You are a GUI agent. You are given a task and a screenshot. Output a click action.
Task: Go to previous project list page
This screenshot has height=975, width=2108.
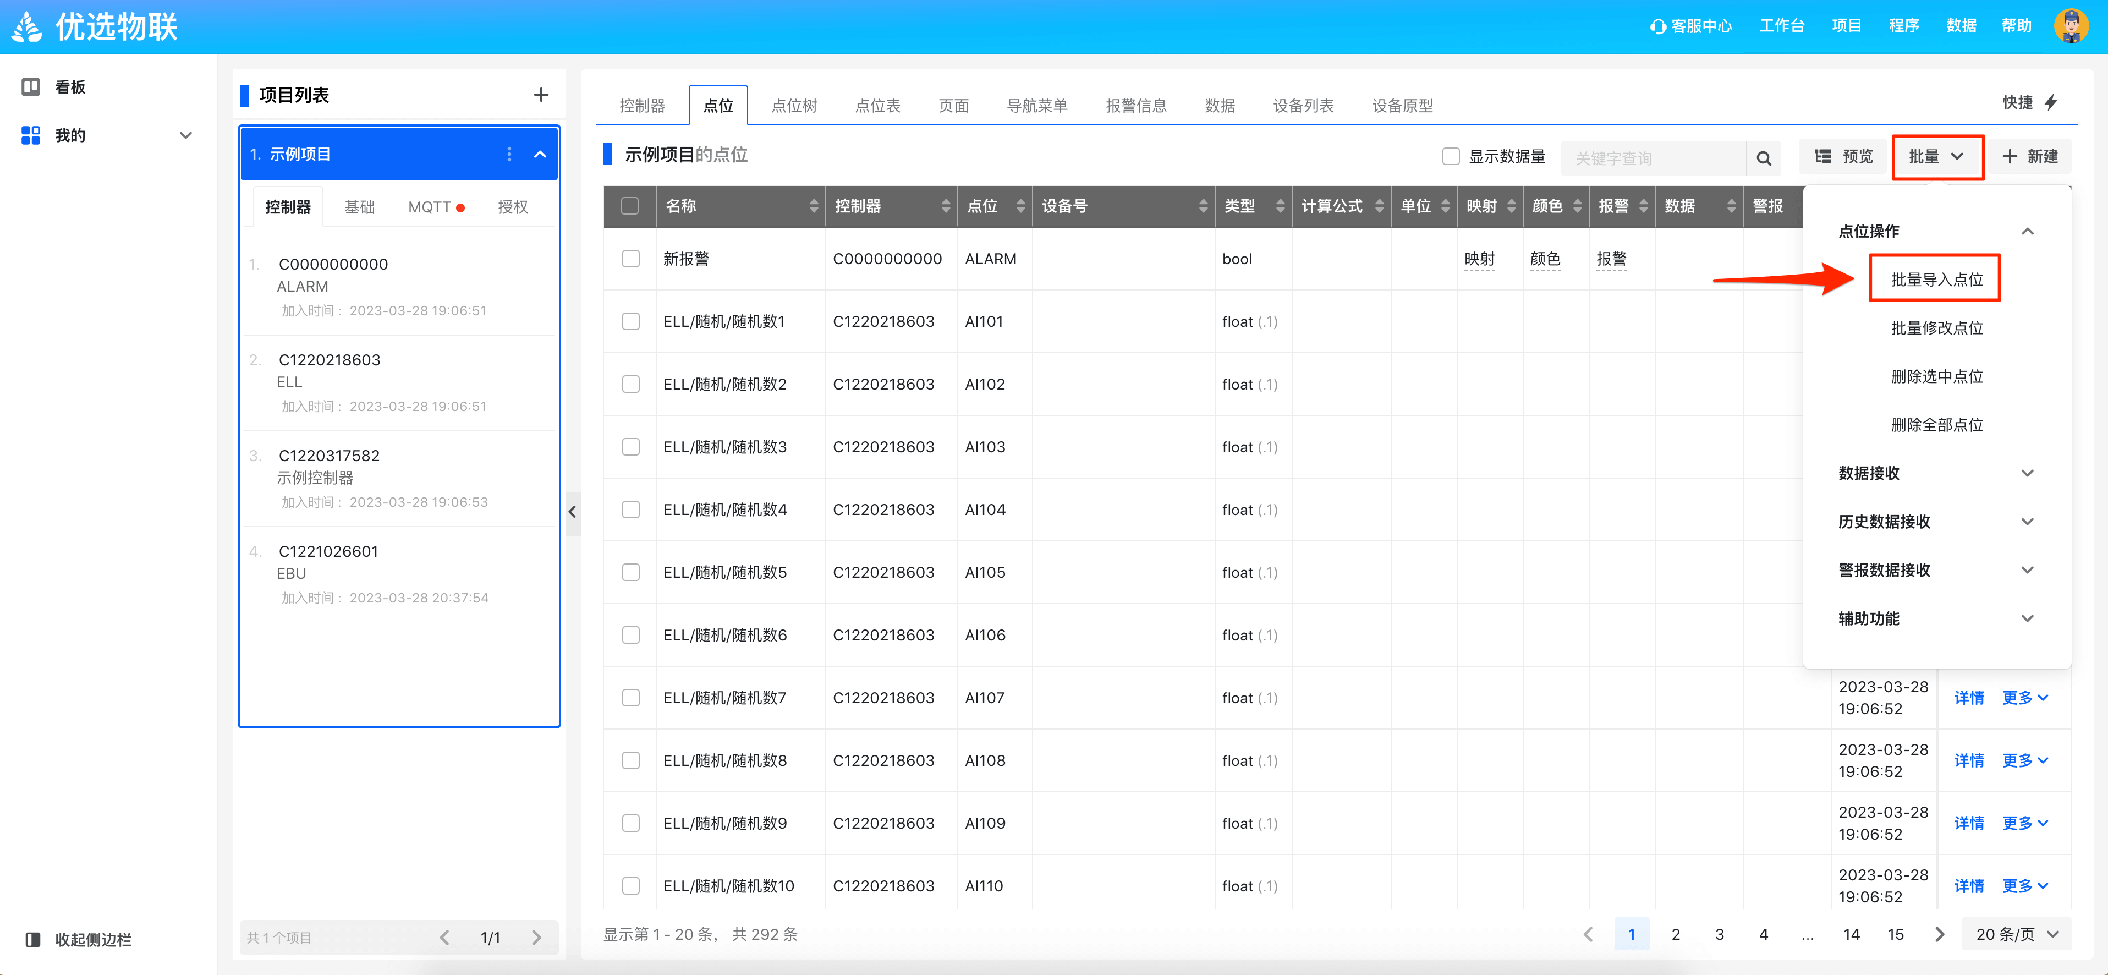coord(444,938)
